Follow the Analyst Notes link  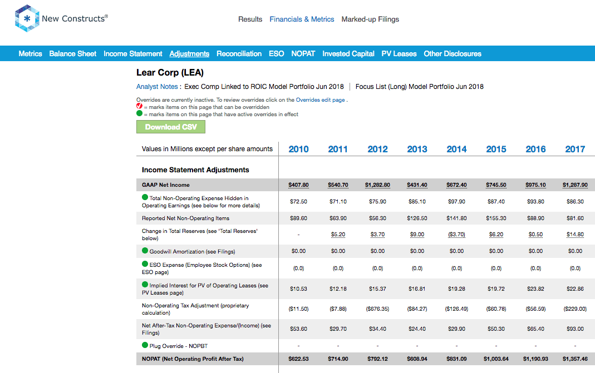(x=157, y=87)
